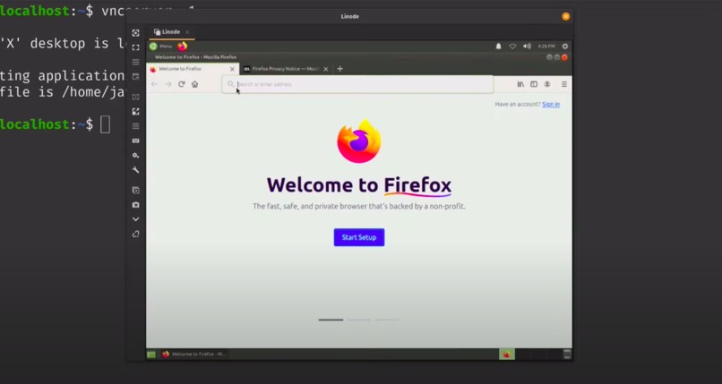
Task: Click the duplicate-session icon above the camera
Action: coord(136,190)
